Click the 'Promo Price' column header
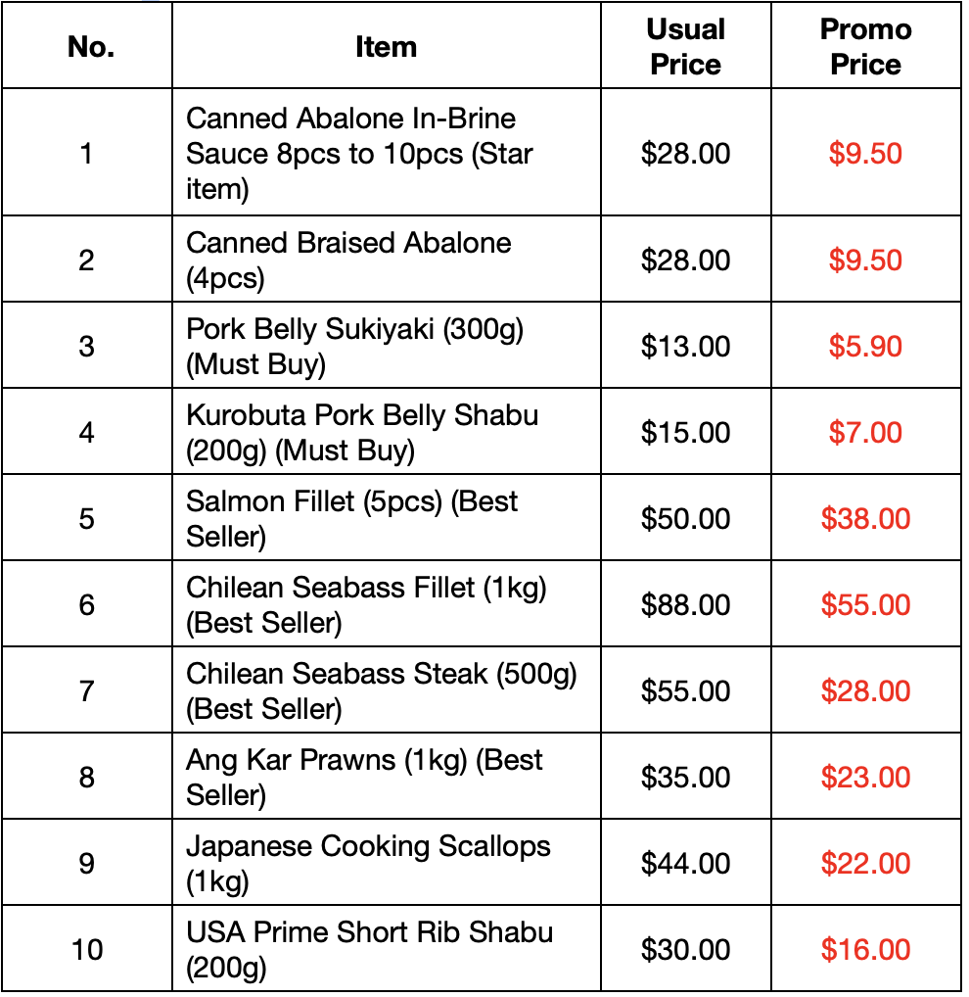This screenshot has height=997, width=969. (x=865, y=46)
